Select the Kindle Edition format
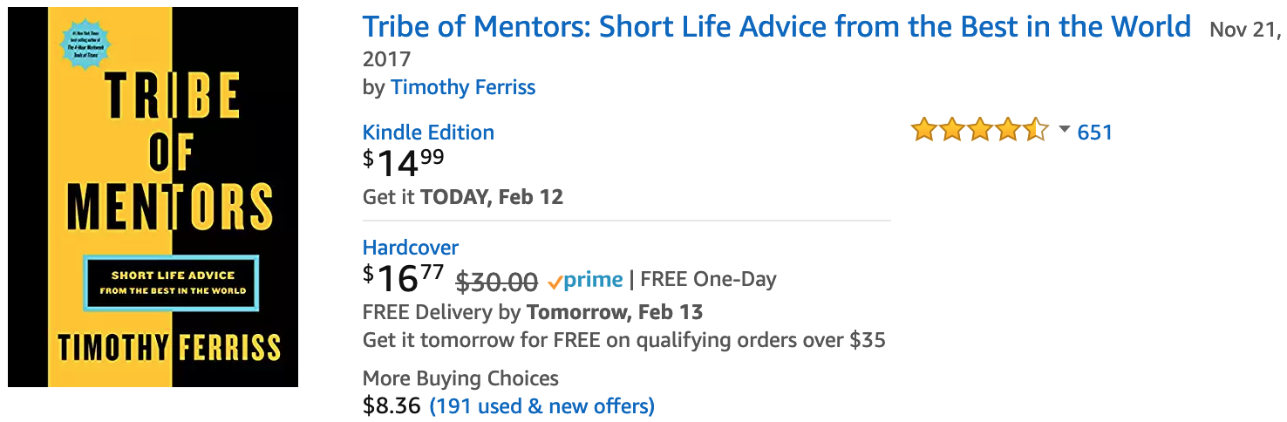This screenshot has height=422, width=1287. (x=428, y=133)
